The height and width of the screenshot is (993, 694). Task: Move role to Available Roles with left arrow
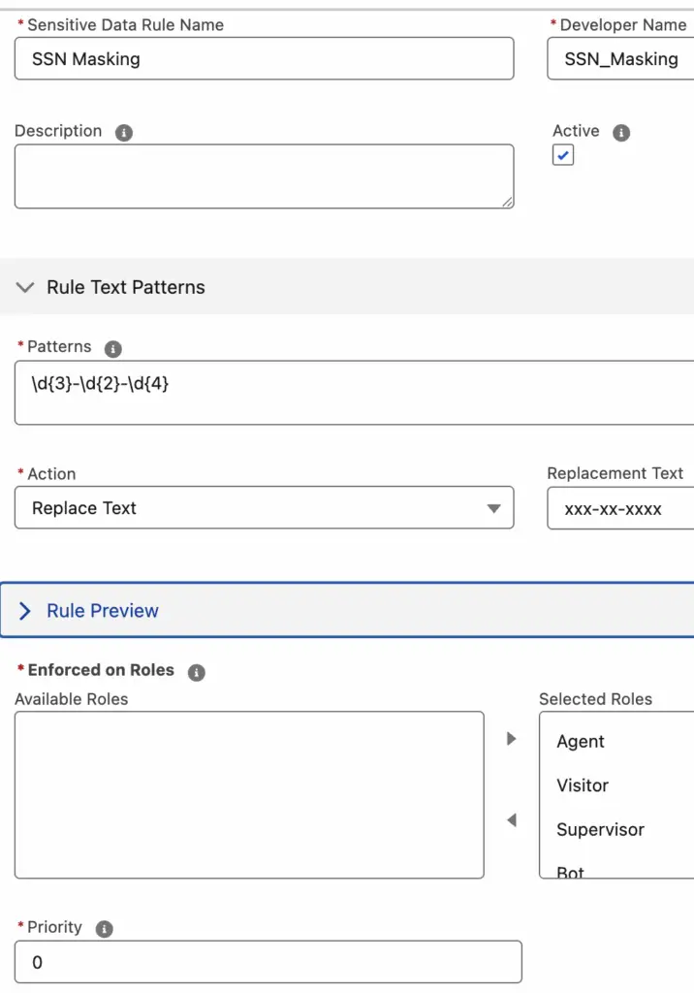[512, 820]
